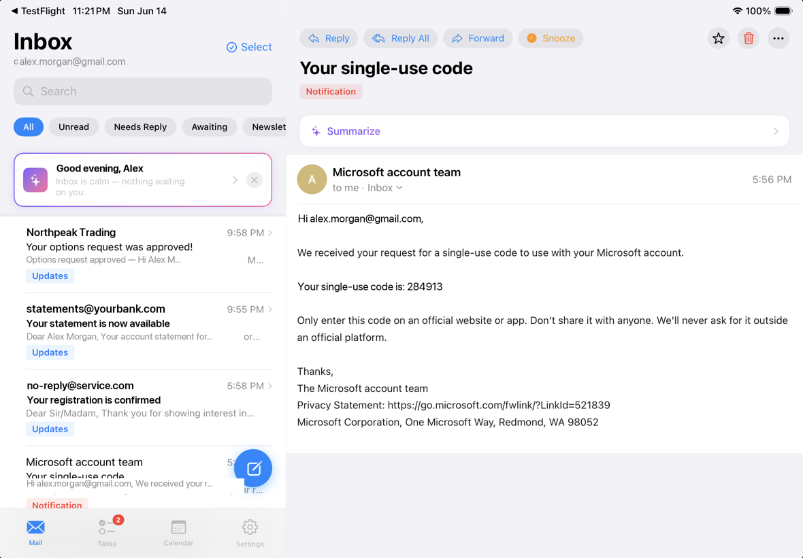803x558 pixels.
Task: Compose a new email with pencil button
Action: [x=254, y=468]
